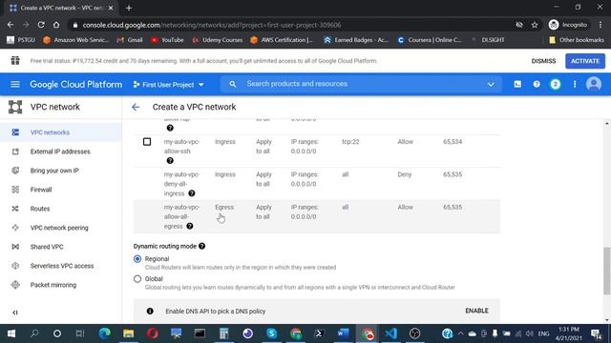The image size is (611, 343).
Task: Click Deny action in deny-all-ingress row
Action: (405, 174)
